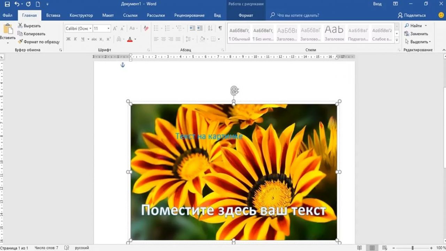The image size is (446, 251).
Task: Click the rotation handle above the picture
Action: click(234, 91)
